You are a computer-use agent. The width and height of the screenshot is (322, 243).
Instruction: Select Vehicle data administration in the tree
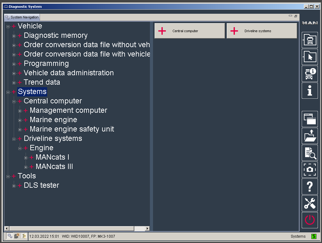[69, 73]
